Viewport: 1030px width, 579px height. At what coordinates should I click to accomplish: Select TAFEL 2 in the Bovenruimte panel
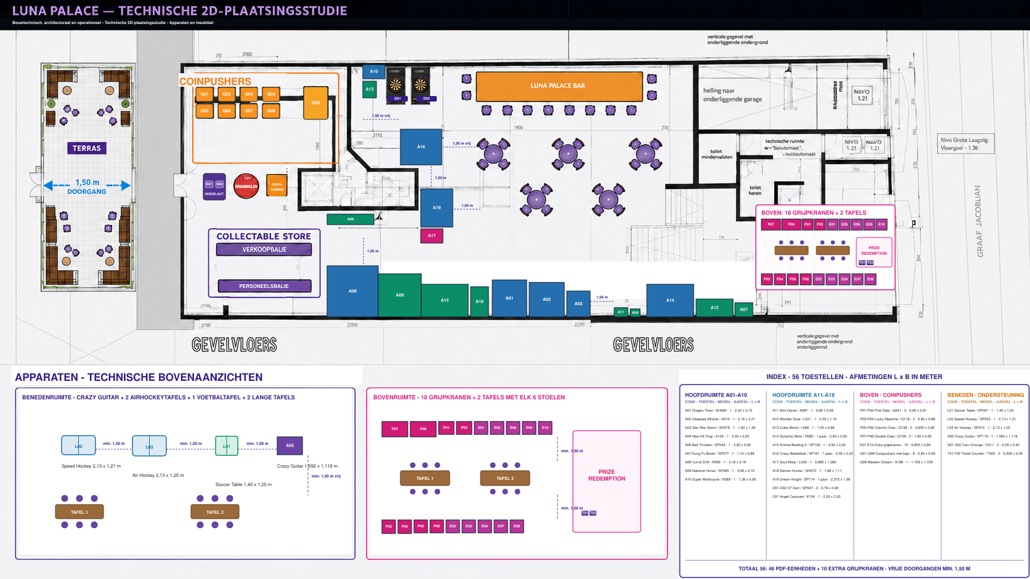tap(505, 478)
